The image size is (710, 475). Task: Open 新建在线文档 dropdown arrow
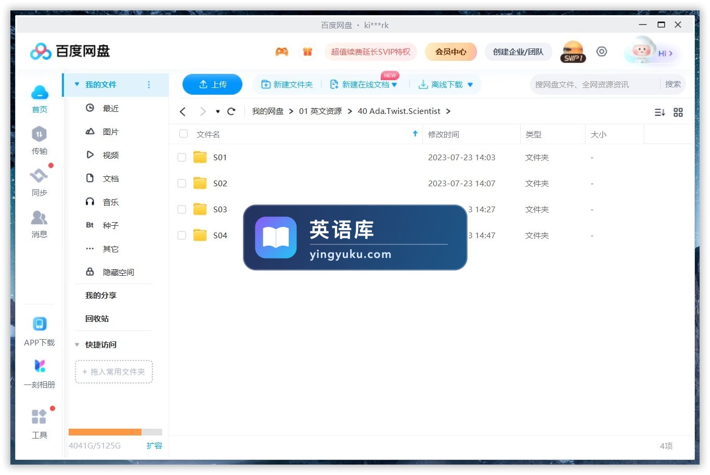pyautogui.click(x=394, y=85)
